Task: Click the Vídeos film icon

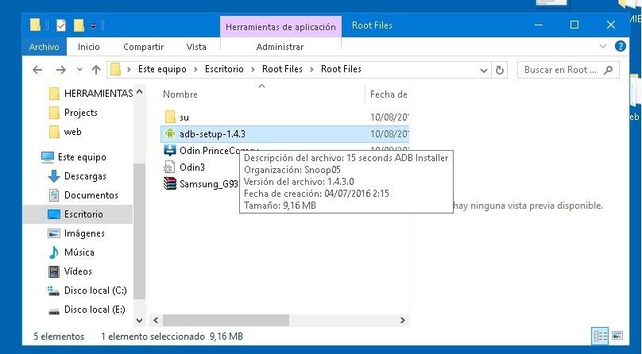Action: tap(54, 271)
